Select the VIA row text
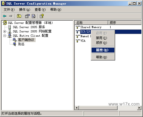The width and height of the screenshot is (143, 117). 83,41
